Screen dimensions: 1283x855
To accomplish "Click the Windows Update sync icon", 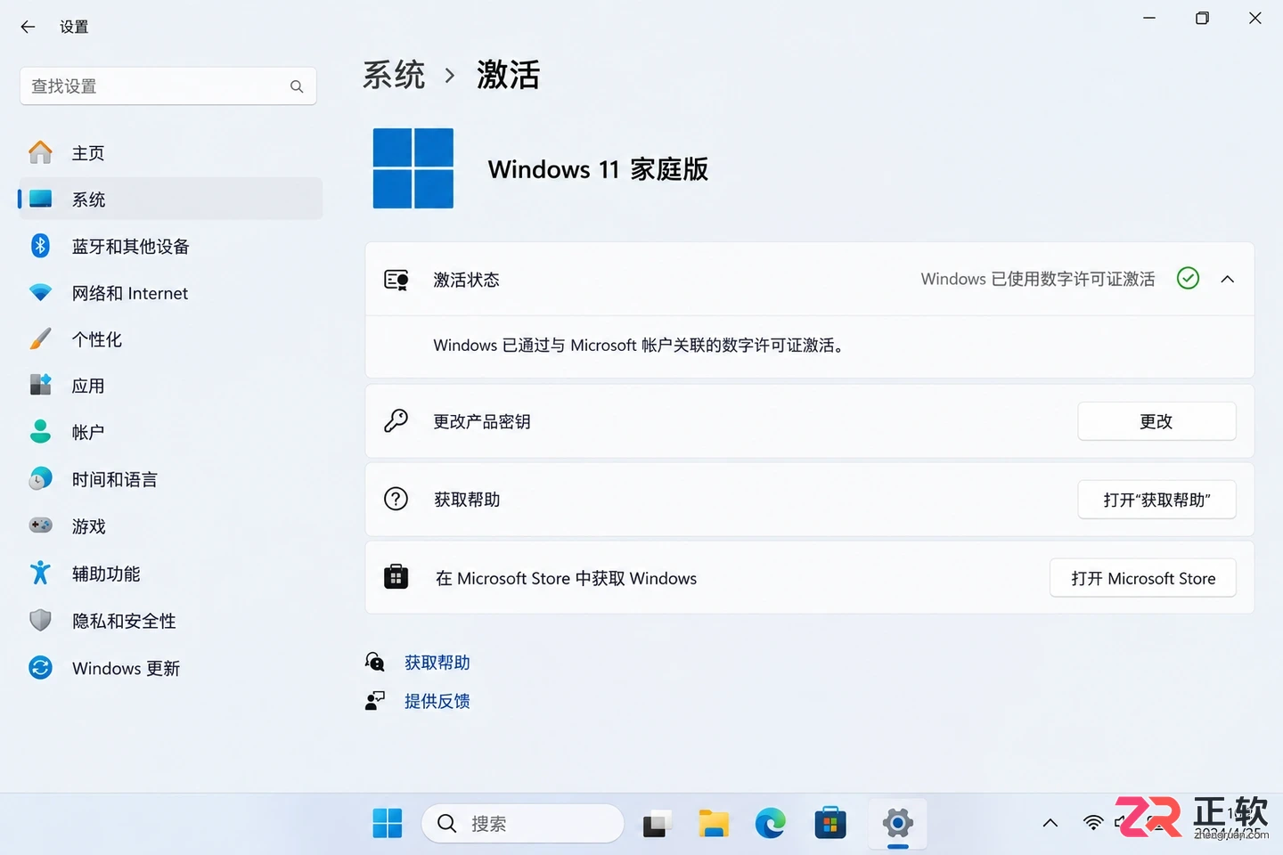I will pos(40,667).
